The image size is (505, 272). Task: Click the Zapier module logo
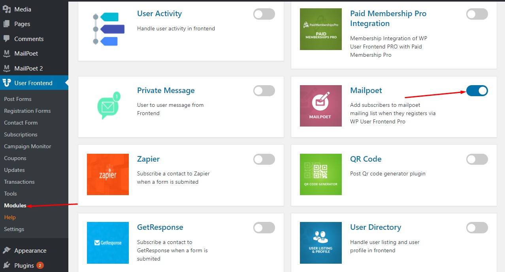(108, 174)
